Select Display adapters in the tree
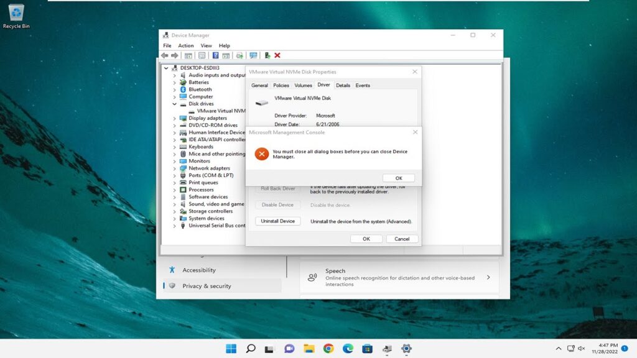 click(208, 118)
